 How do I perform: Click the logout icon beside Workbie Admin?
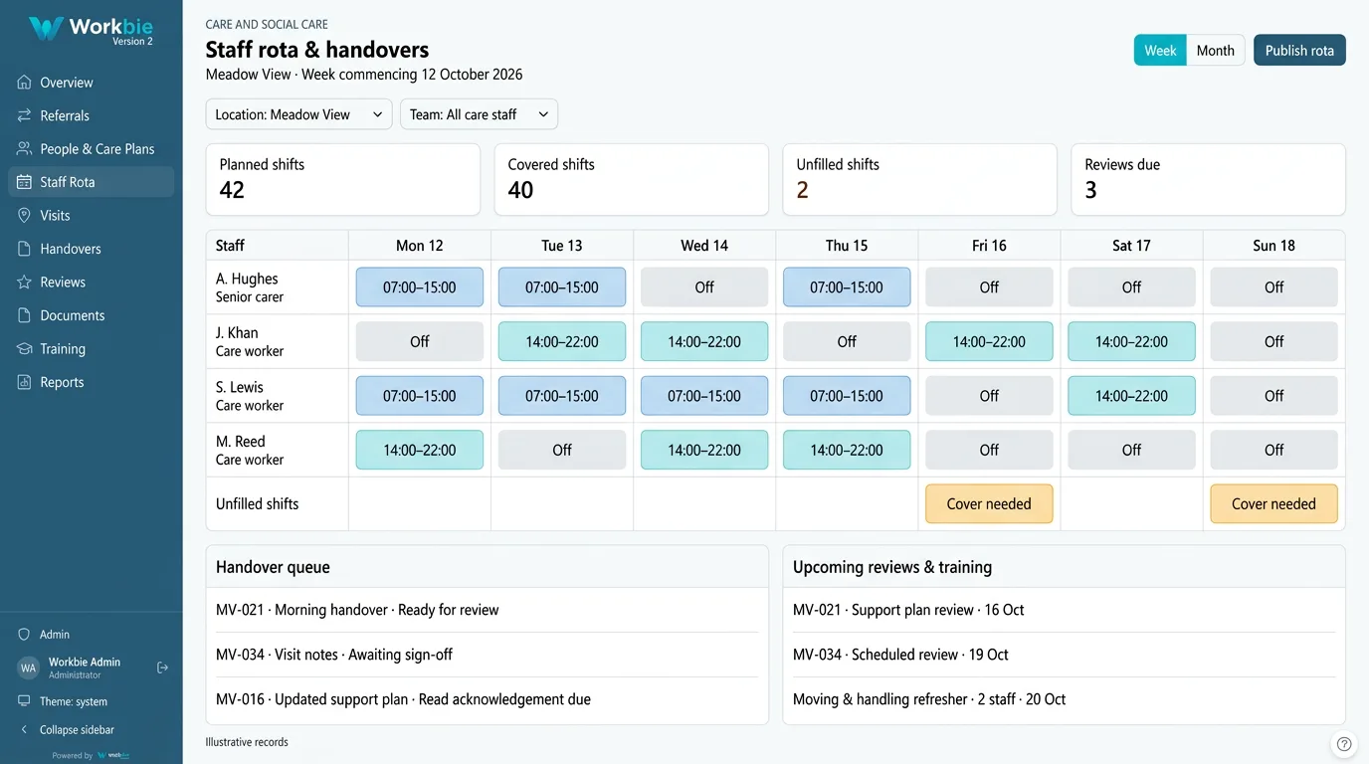point(163,668)
